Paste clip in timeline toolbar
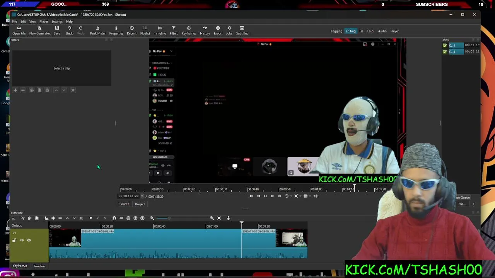 tap(37, 218)
